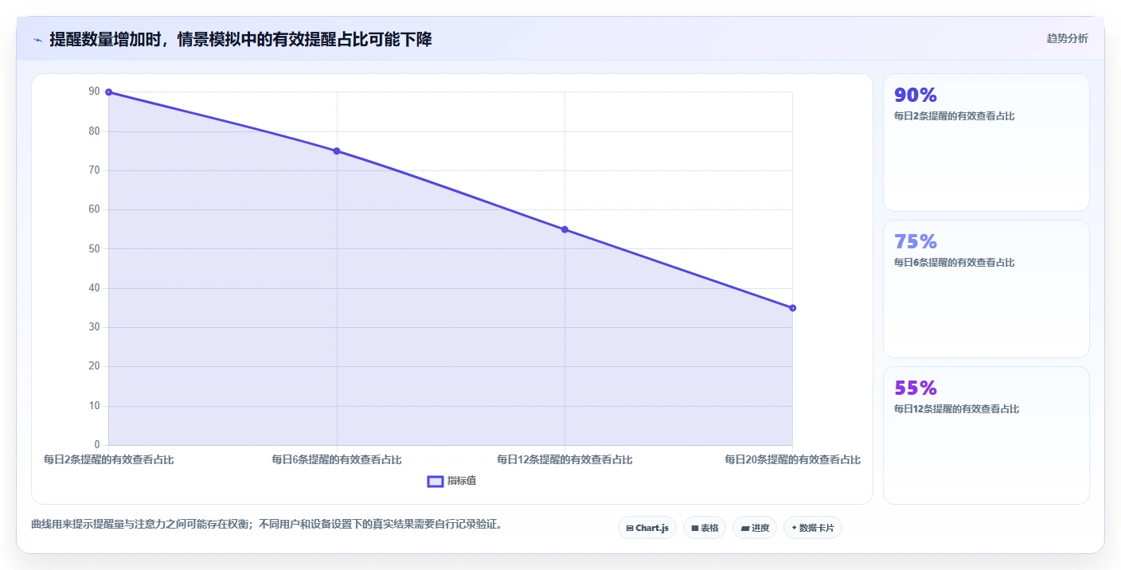The width and height of the screenshot is (1121, 570).
Task: Click the card label 每日6条提醒的有效查看占比 under 75%
Action: click(x=955, y=263)
